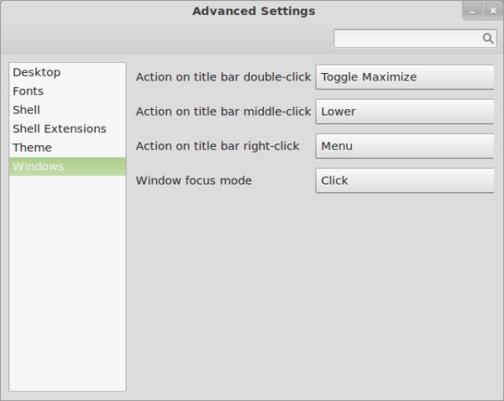
Task: Click the magnifier icon in search box
Action: (488, 39)
